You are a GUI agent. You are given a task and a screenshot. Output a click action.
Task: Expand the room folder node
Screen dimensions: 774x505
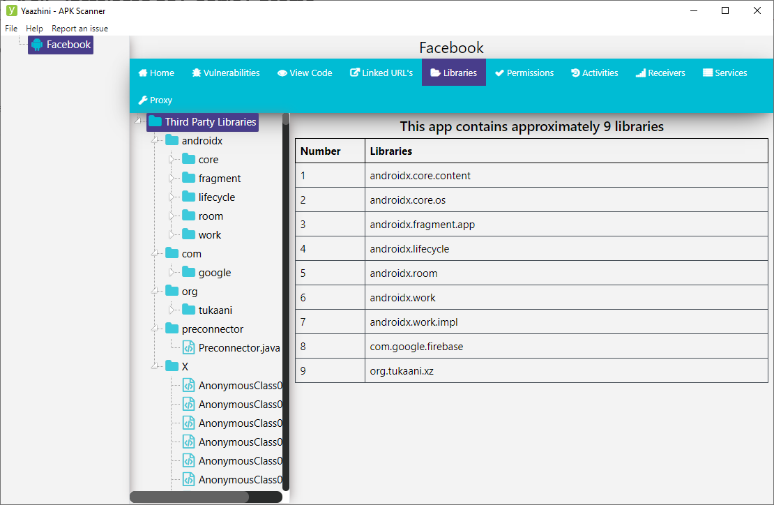[172, 216]
